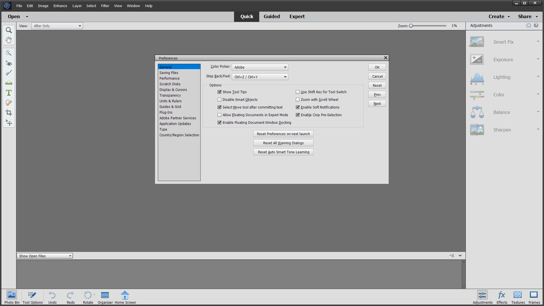
Task: Activate the Quick Selection tool
Action: 8,53
